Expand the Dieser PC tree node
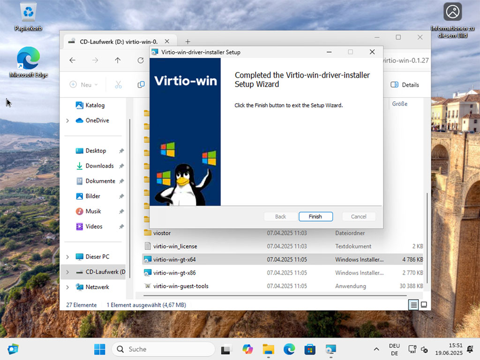Screen dimensions: 480x360 click(x=67, y=257)
